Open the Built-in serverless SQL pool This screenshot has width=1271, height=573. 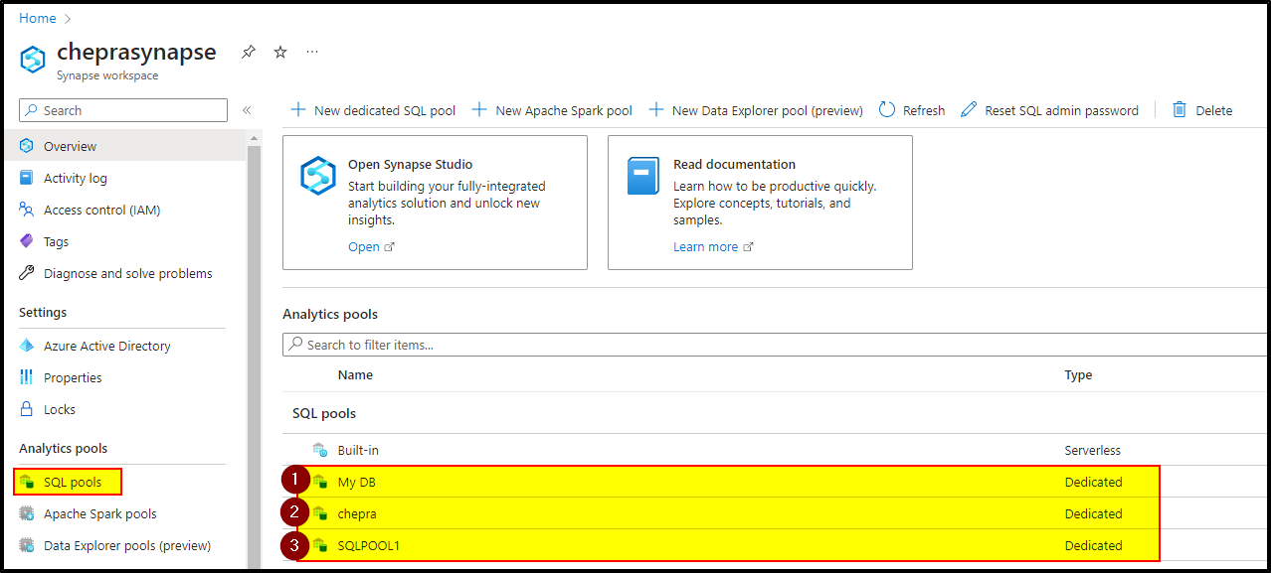[358, 450]
